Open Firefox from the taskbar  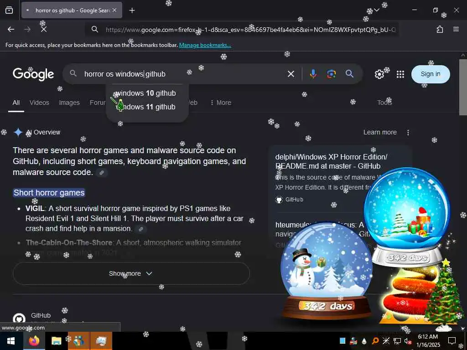tap(34, 341)
